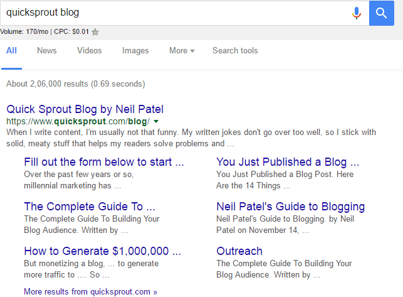Select the All results tab
403x297 pixels.
[11, 50]
